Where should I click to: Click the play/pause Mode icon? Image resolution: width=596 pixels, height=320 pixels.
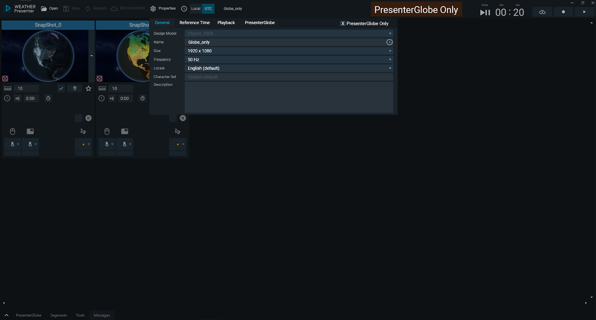[x=485, y=13]
